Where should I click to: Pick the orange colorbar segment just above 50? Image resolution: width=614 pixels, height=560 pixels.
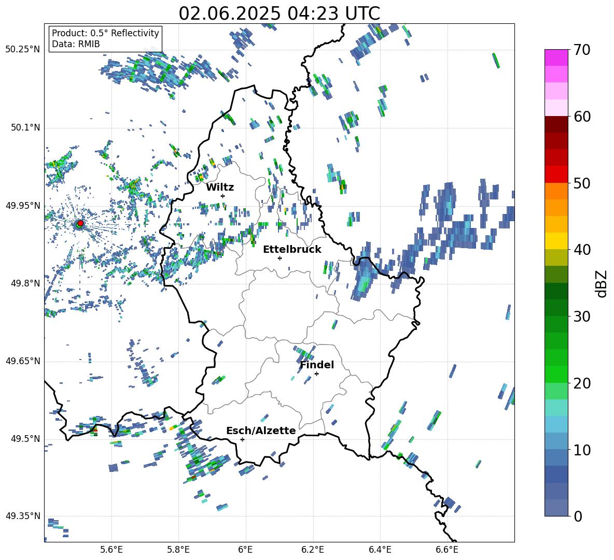coord(556,191)
